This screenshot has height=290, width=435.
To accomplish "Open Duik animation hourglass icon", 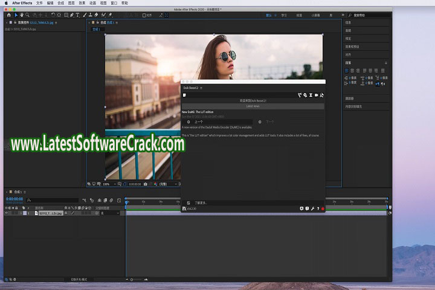I will pyautogui.click(x=311, y=95).
